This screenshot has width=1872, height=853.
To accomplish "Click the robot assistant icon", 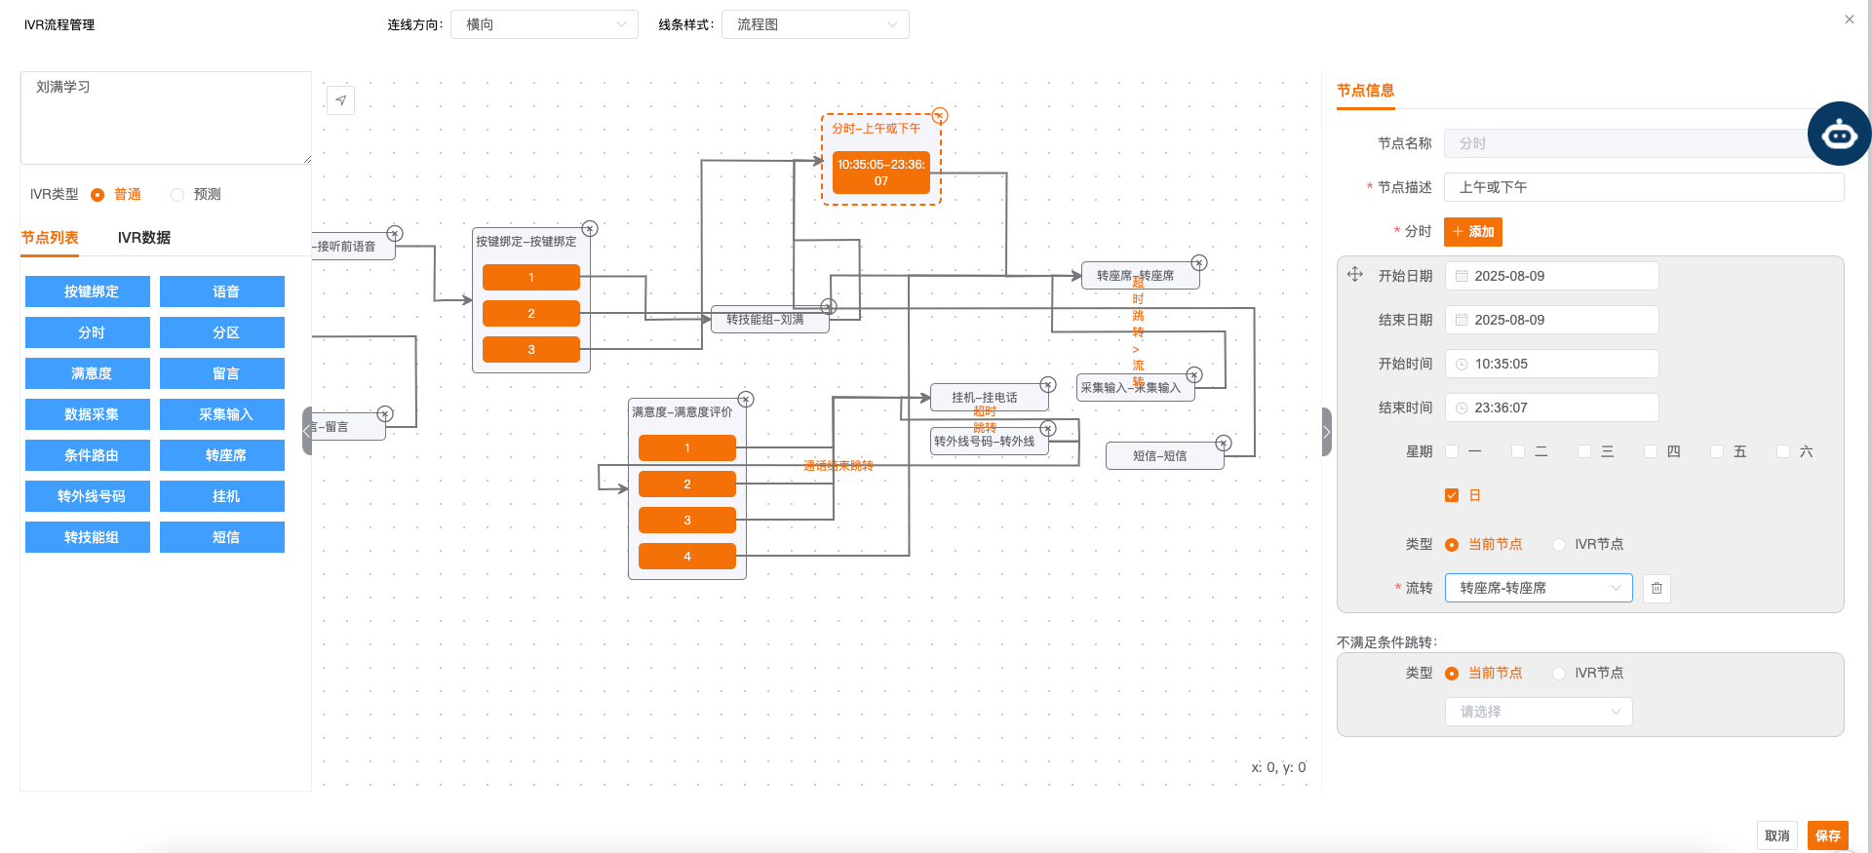I will [1839, 135].
